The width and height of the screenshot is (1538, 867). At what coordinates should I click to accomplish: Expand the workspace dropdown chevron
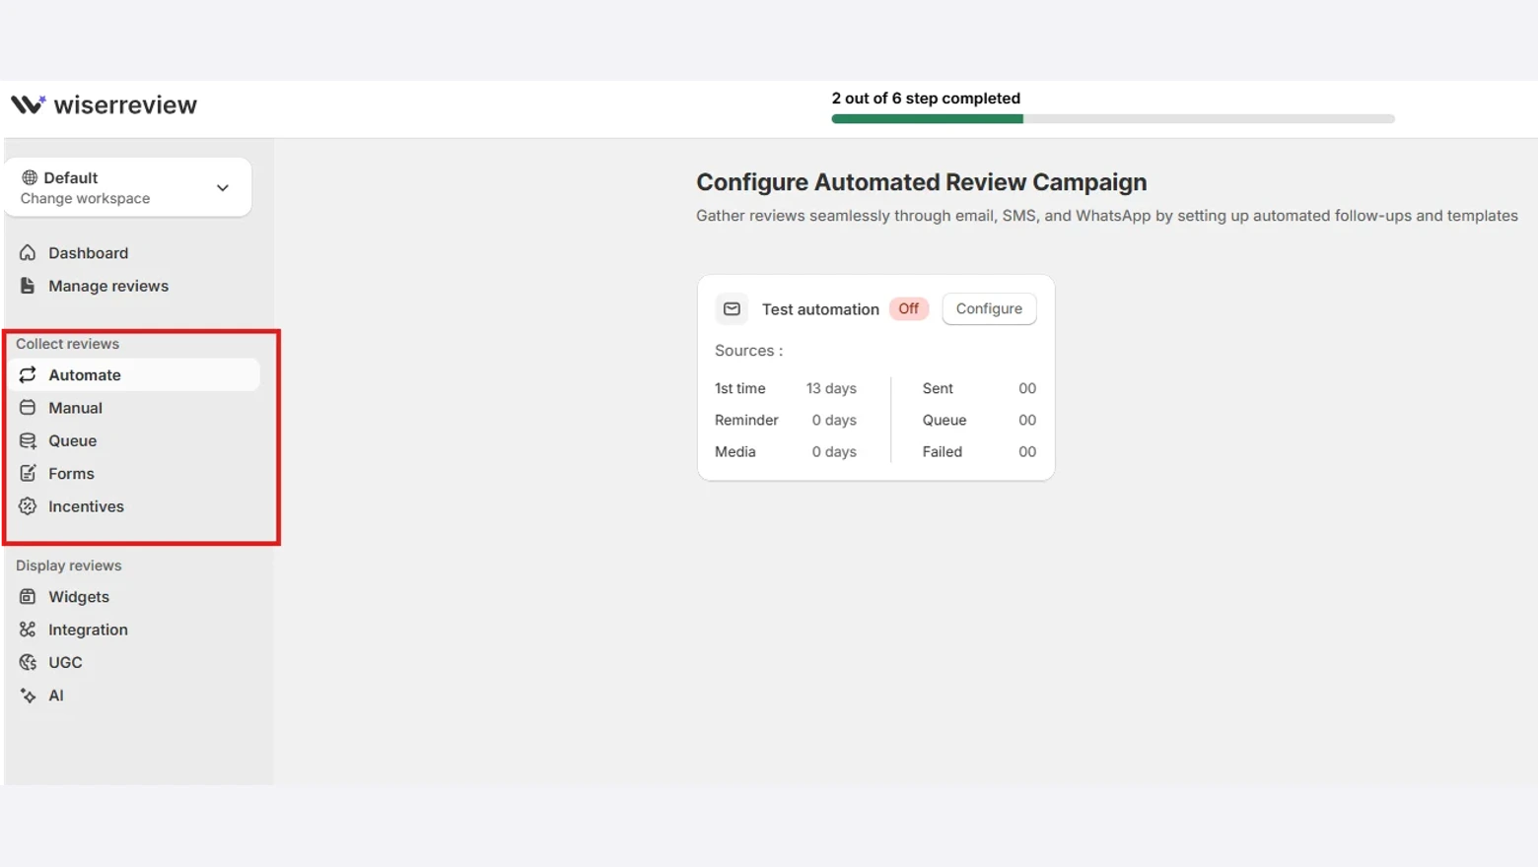(223, 187)
